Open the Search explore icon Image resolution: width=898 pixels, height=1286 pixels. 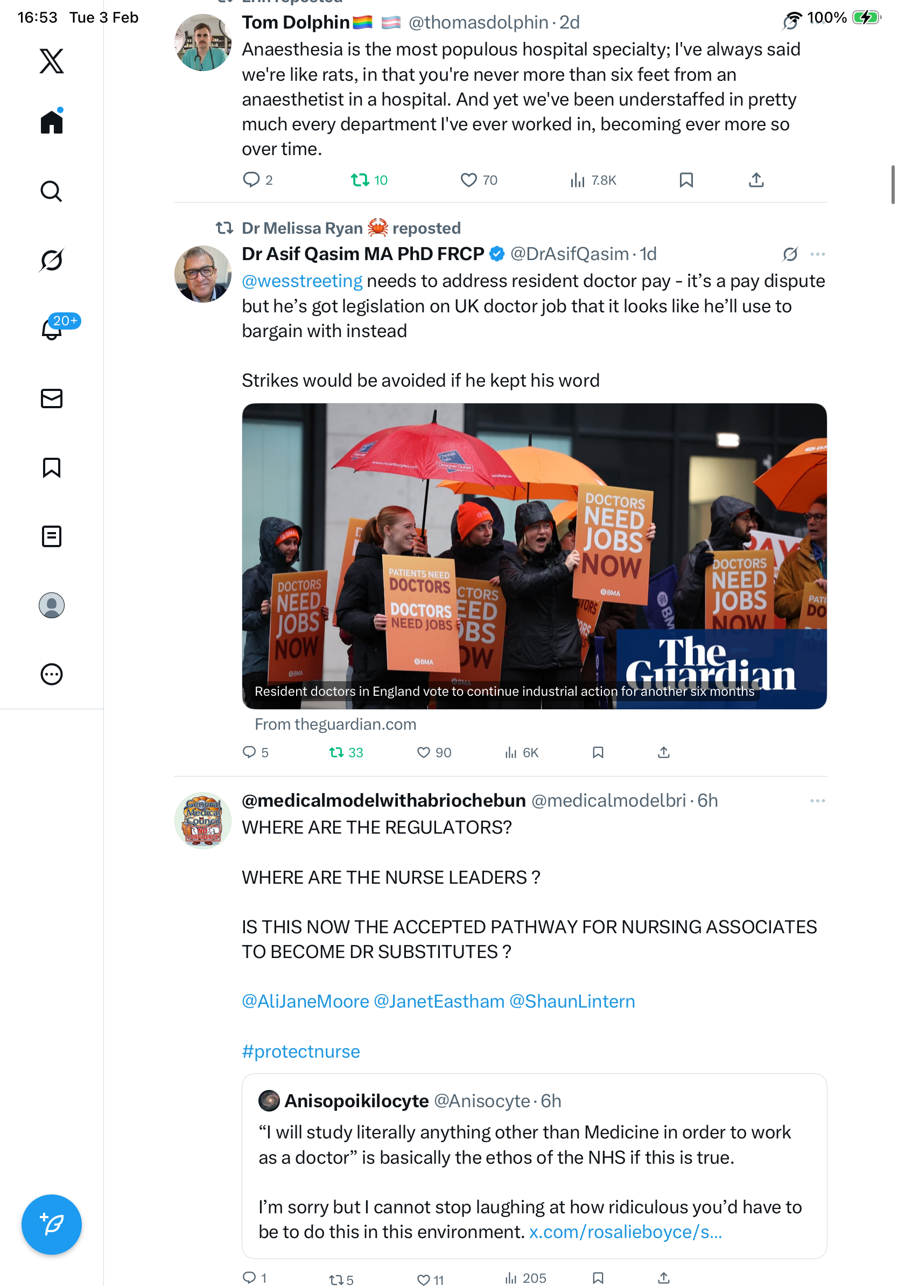pos(52,191)
